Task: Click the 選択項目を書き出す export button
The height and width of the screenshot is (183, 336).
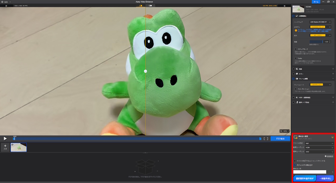Action: (304, 179)
